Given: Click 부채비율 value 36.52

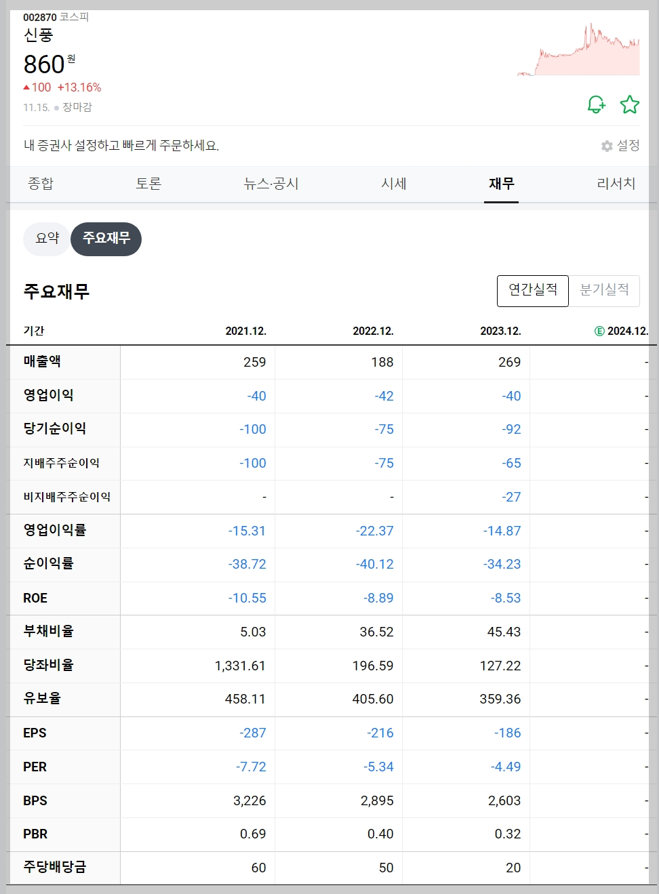Looking at the screenshot, I should (376, 632).
